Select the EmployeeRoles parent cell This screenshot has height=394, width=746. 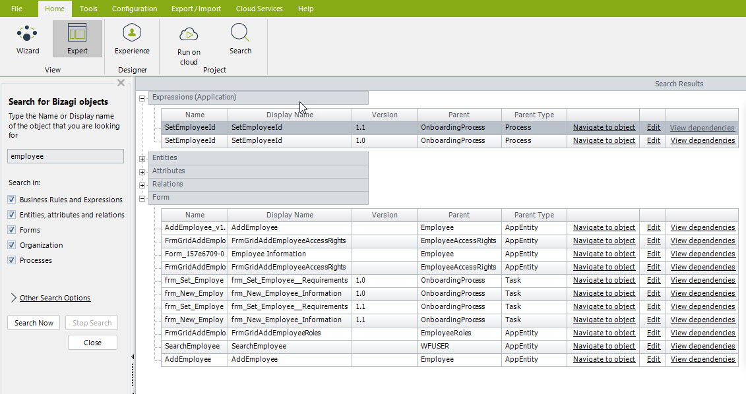coord(459,333)
